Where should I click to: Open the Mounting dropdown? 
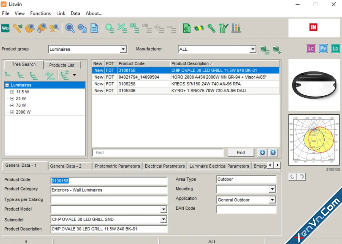coord(272,189)
